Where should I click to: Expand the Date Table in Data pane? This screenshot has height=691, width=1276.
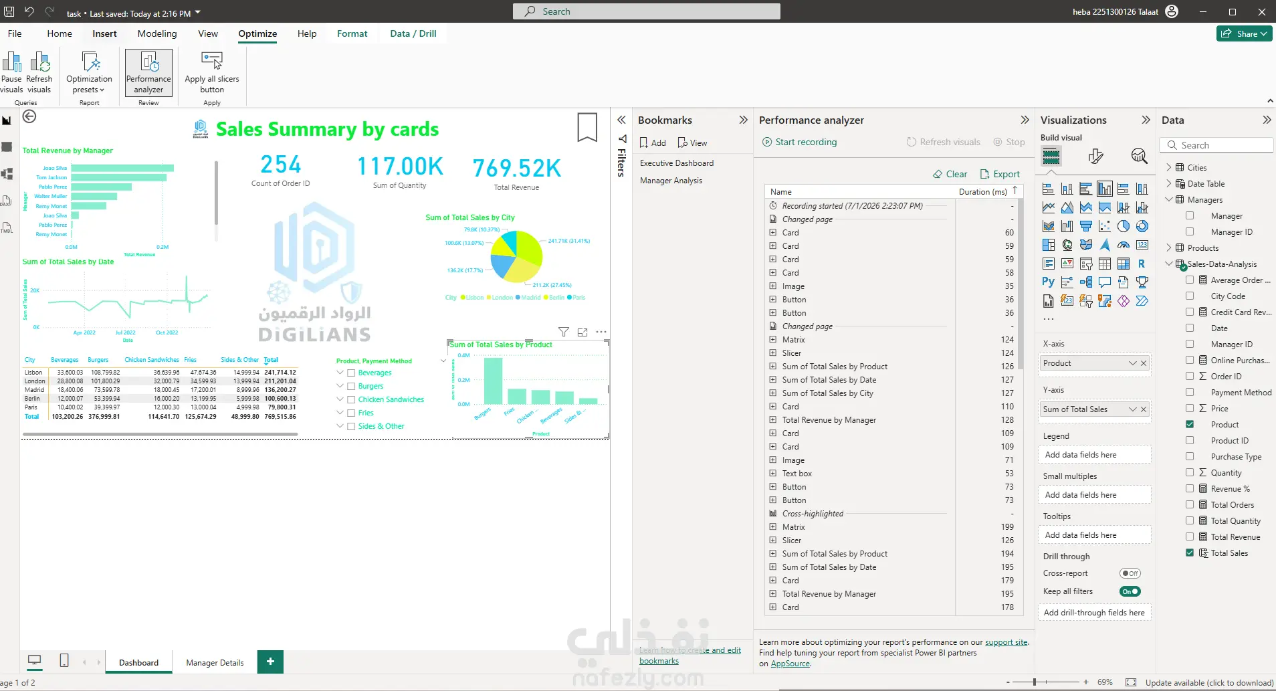pyautogui.click(x=1169, y=183)
